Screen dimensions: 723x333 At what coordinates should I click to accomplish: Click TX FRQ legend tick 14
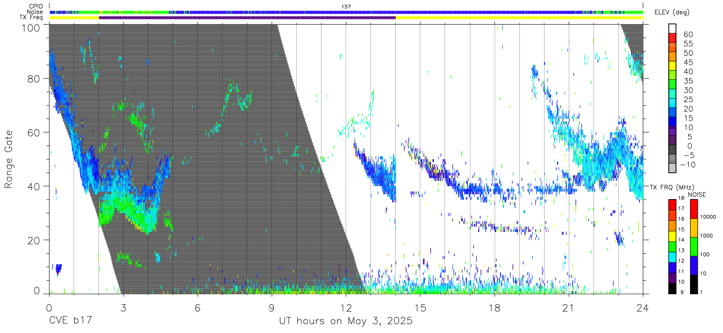coord(681,240)
